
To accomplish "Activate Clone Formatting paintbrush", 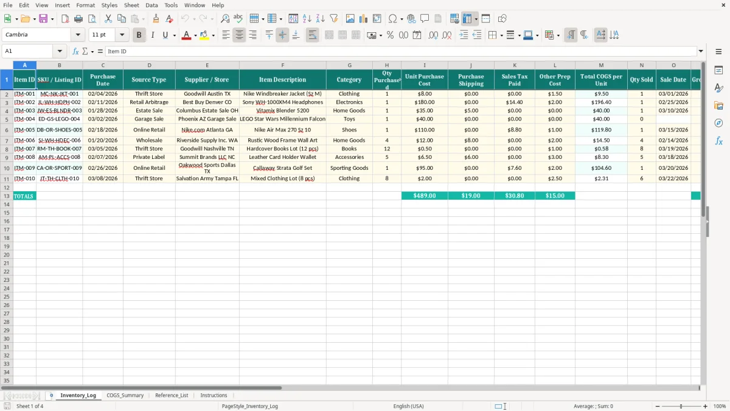I will click(x=156, y=19).
